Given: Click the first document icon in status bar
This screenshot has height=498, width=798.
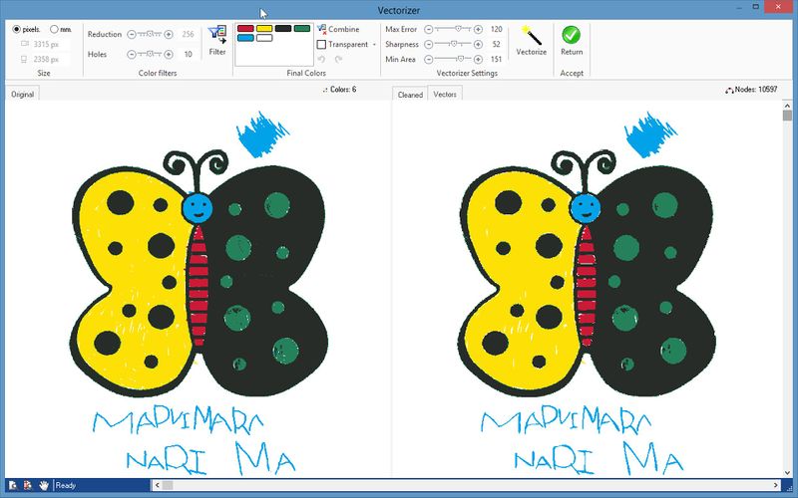Looking at the screenshot, I should [x=11, y=485].
